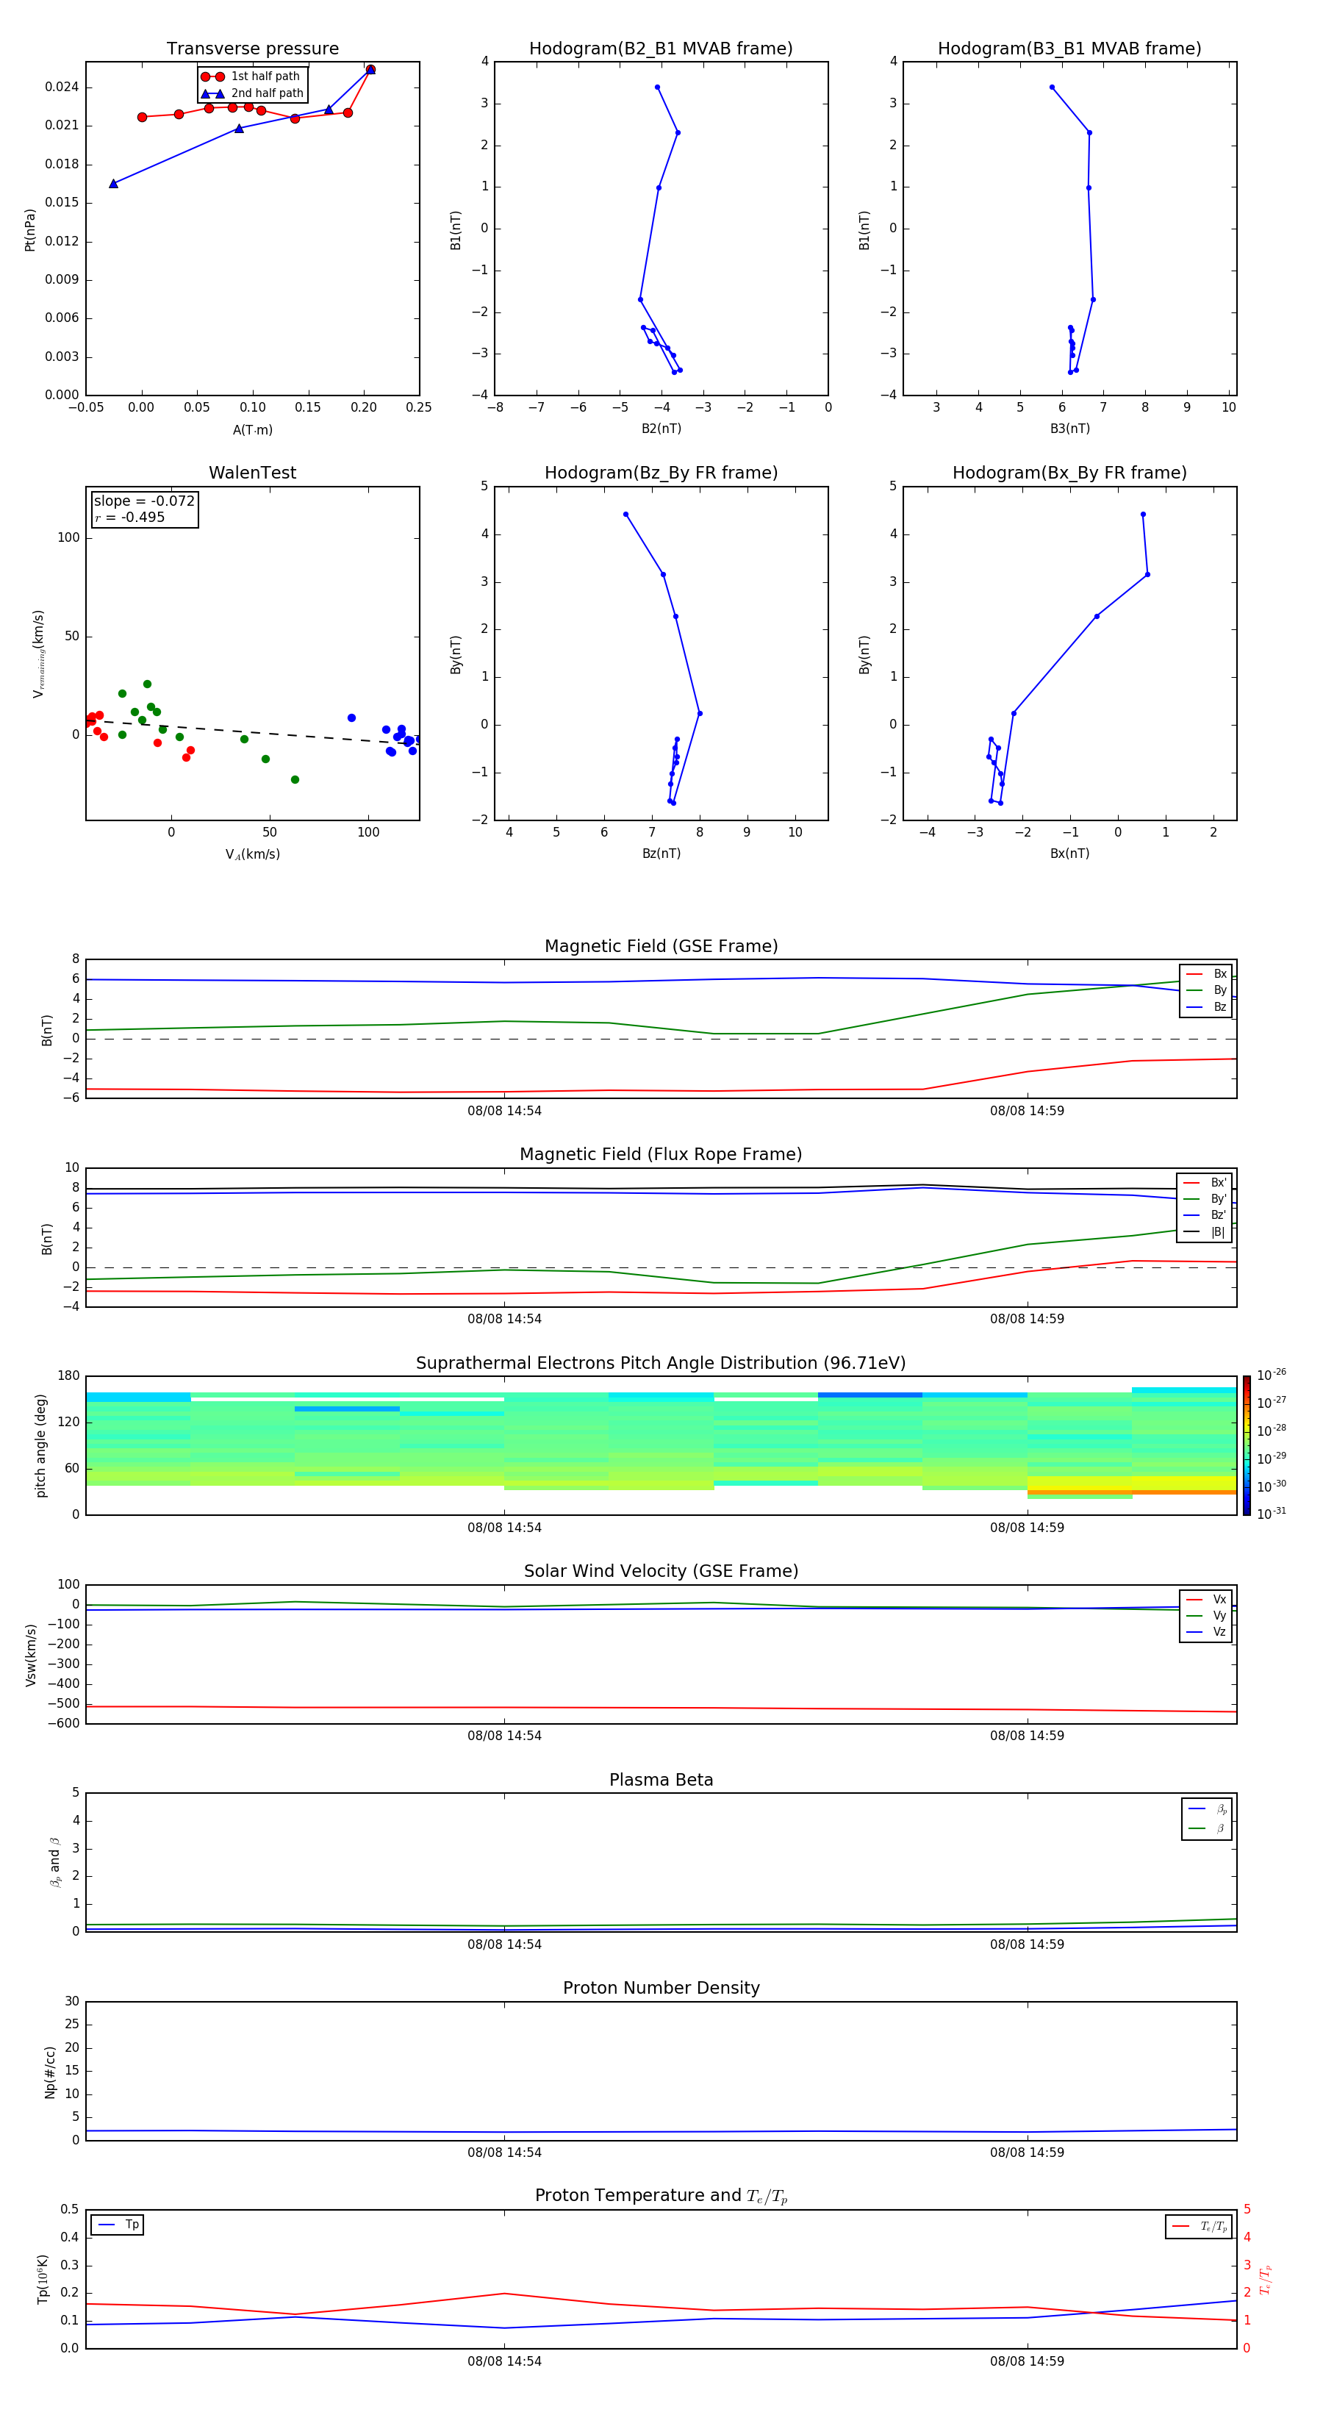Viewport: 1323px width, 2426px height.
Task: Select the 'Hodogram(B3_B1 MVAB frame)' title
Action: pos(1069,49)
